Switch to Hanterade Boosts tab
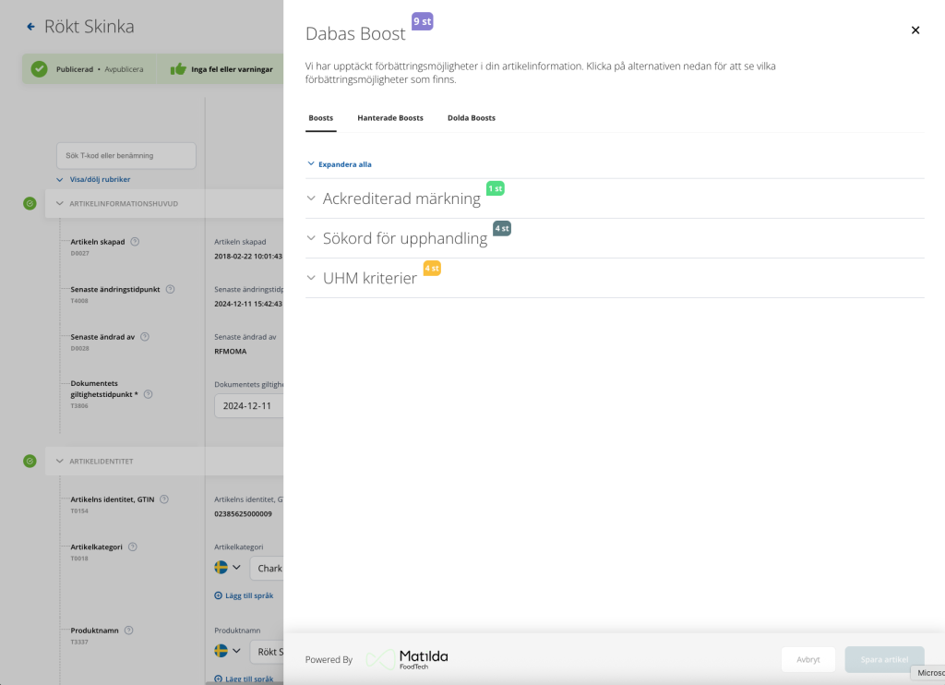 point(390,118)
